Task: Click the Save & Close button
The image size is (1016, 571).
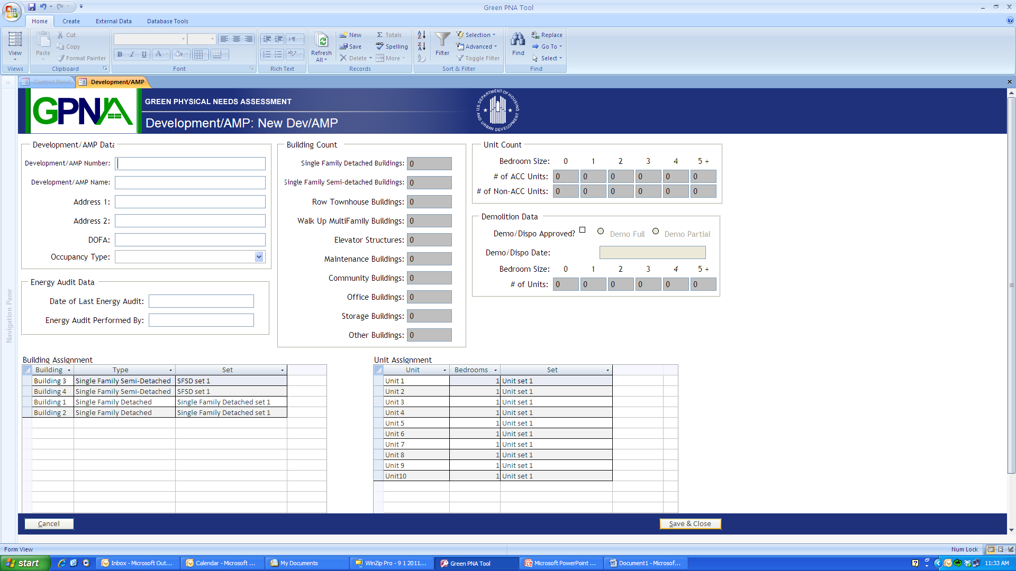Action: [x=690, y=523]
